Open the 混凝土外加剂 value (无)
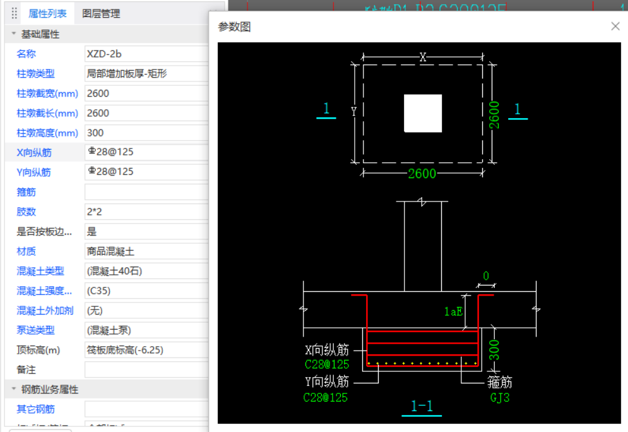This screenshot has height=432, width=628. (146, 310)
